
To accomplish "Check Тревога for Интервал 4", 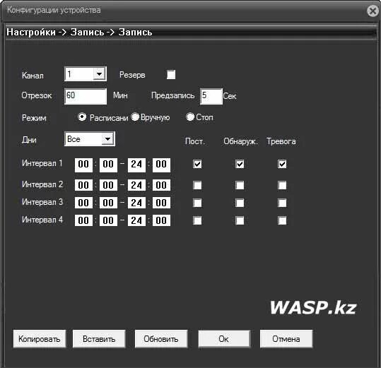I will tap(282, 220).
